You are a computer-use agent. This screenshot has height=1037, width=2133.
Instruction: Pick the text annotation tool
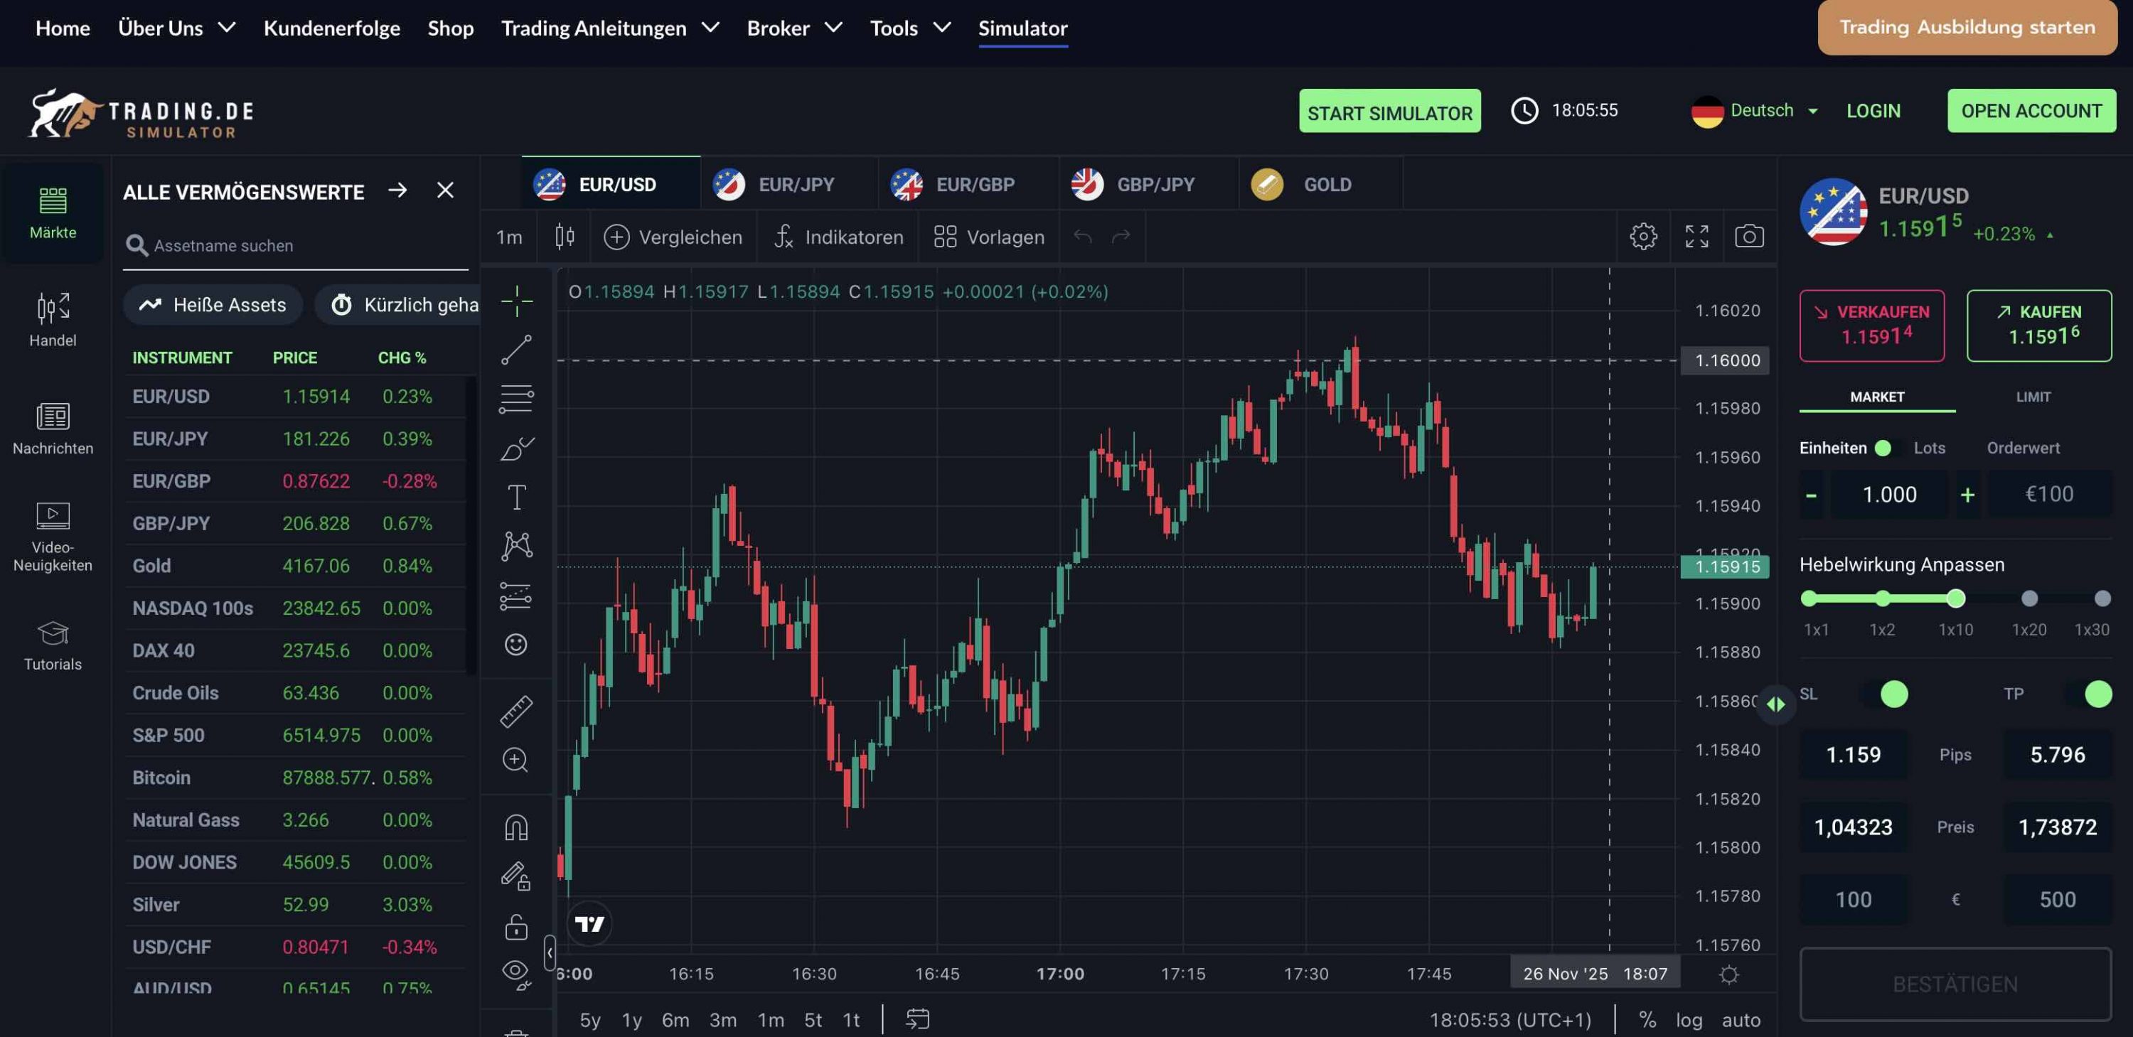(516, 498)
